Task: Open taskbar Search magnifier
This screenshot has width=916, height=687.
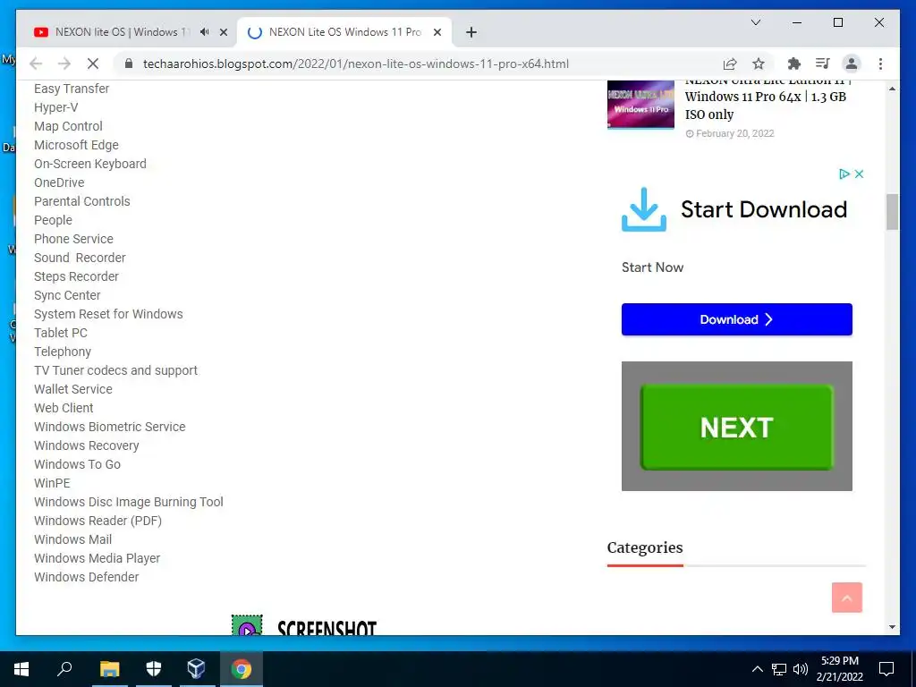Action: (64, 669)
